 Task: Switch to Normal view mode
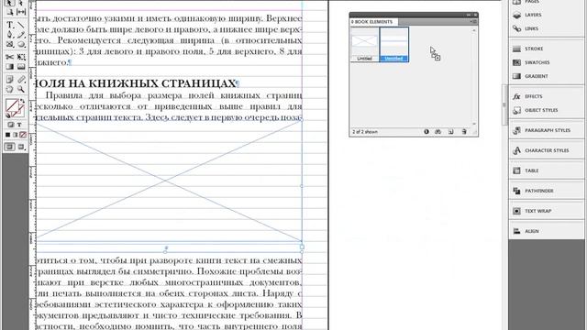tap(9, 147)
